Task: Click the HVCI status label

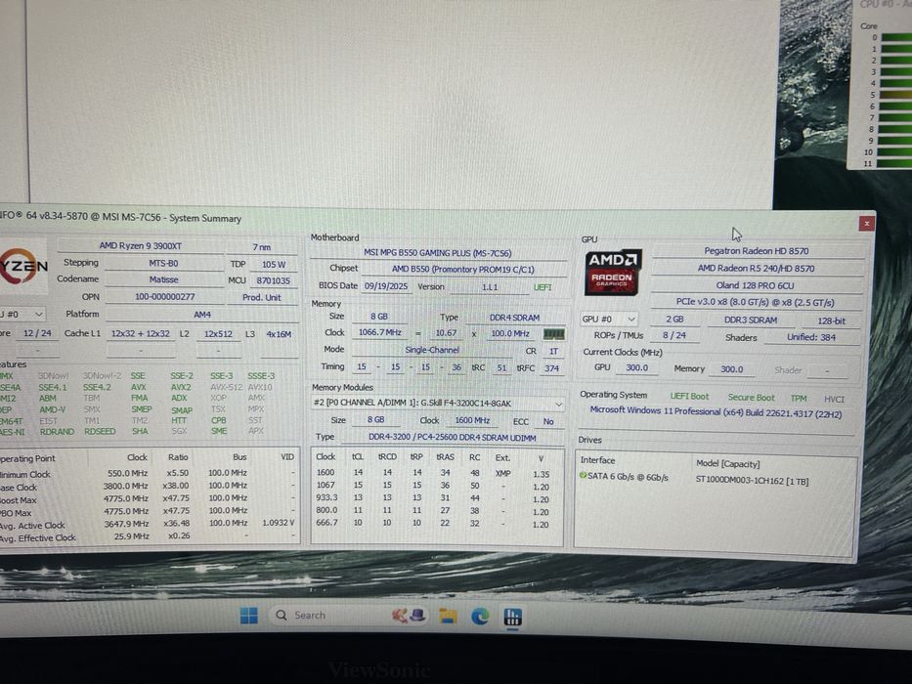Action: [x=834, y=399]
